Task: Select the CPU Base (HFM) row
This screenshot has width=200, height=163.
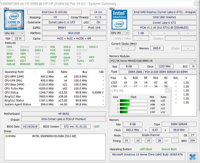Action: pyautogui.click(x=54, y=84)
